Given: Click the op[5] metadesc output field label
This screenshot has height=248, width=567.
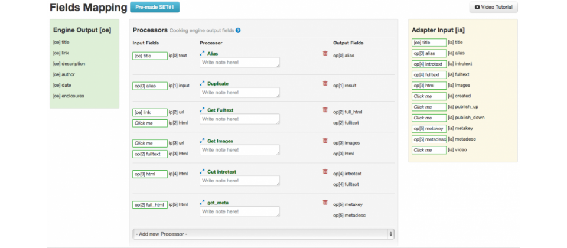Looking at the screenshot, I should [349, 216].
